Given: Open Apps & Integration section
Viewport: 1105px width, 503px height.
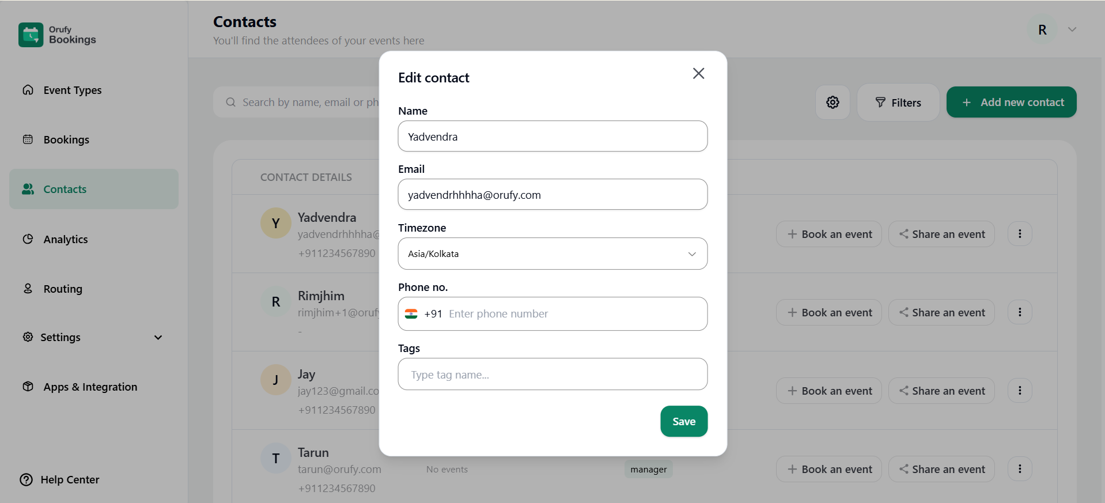Looking at the screenshot, I should pyautogui.click(x=90, y=387).
